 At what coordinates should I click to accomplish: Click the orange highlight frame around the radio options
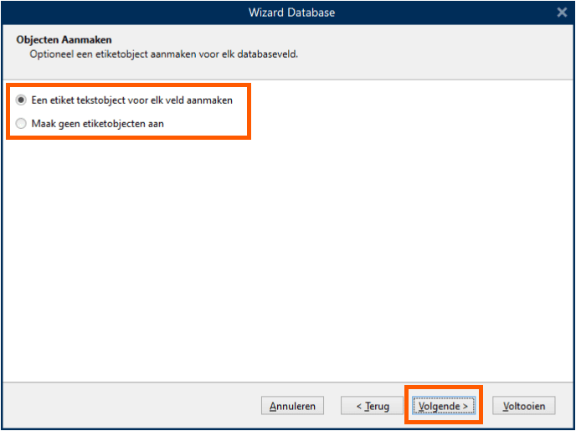tap(129, 85)
